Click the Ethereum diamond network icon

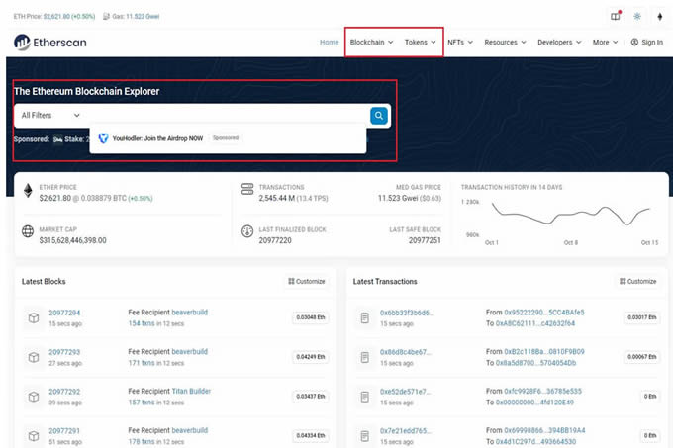[659, 16]
